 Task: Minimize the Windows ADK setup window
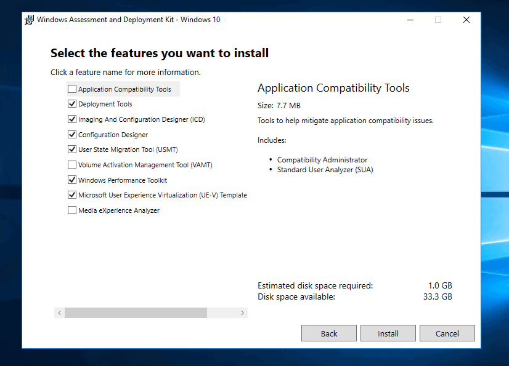[x=410, y=20]
